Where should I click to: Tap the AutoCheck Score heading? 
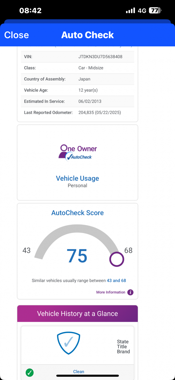coord(78,213)
